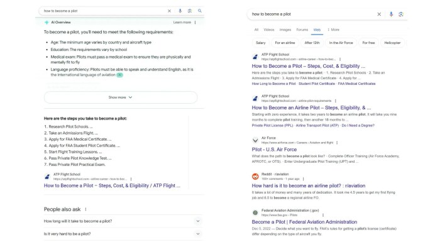Viewport: 440px width, 247px height.
Task: Click the Helicopter filter chip
Action: pyautogui.click(x=392, y=43)
